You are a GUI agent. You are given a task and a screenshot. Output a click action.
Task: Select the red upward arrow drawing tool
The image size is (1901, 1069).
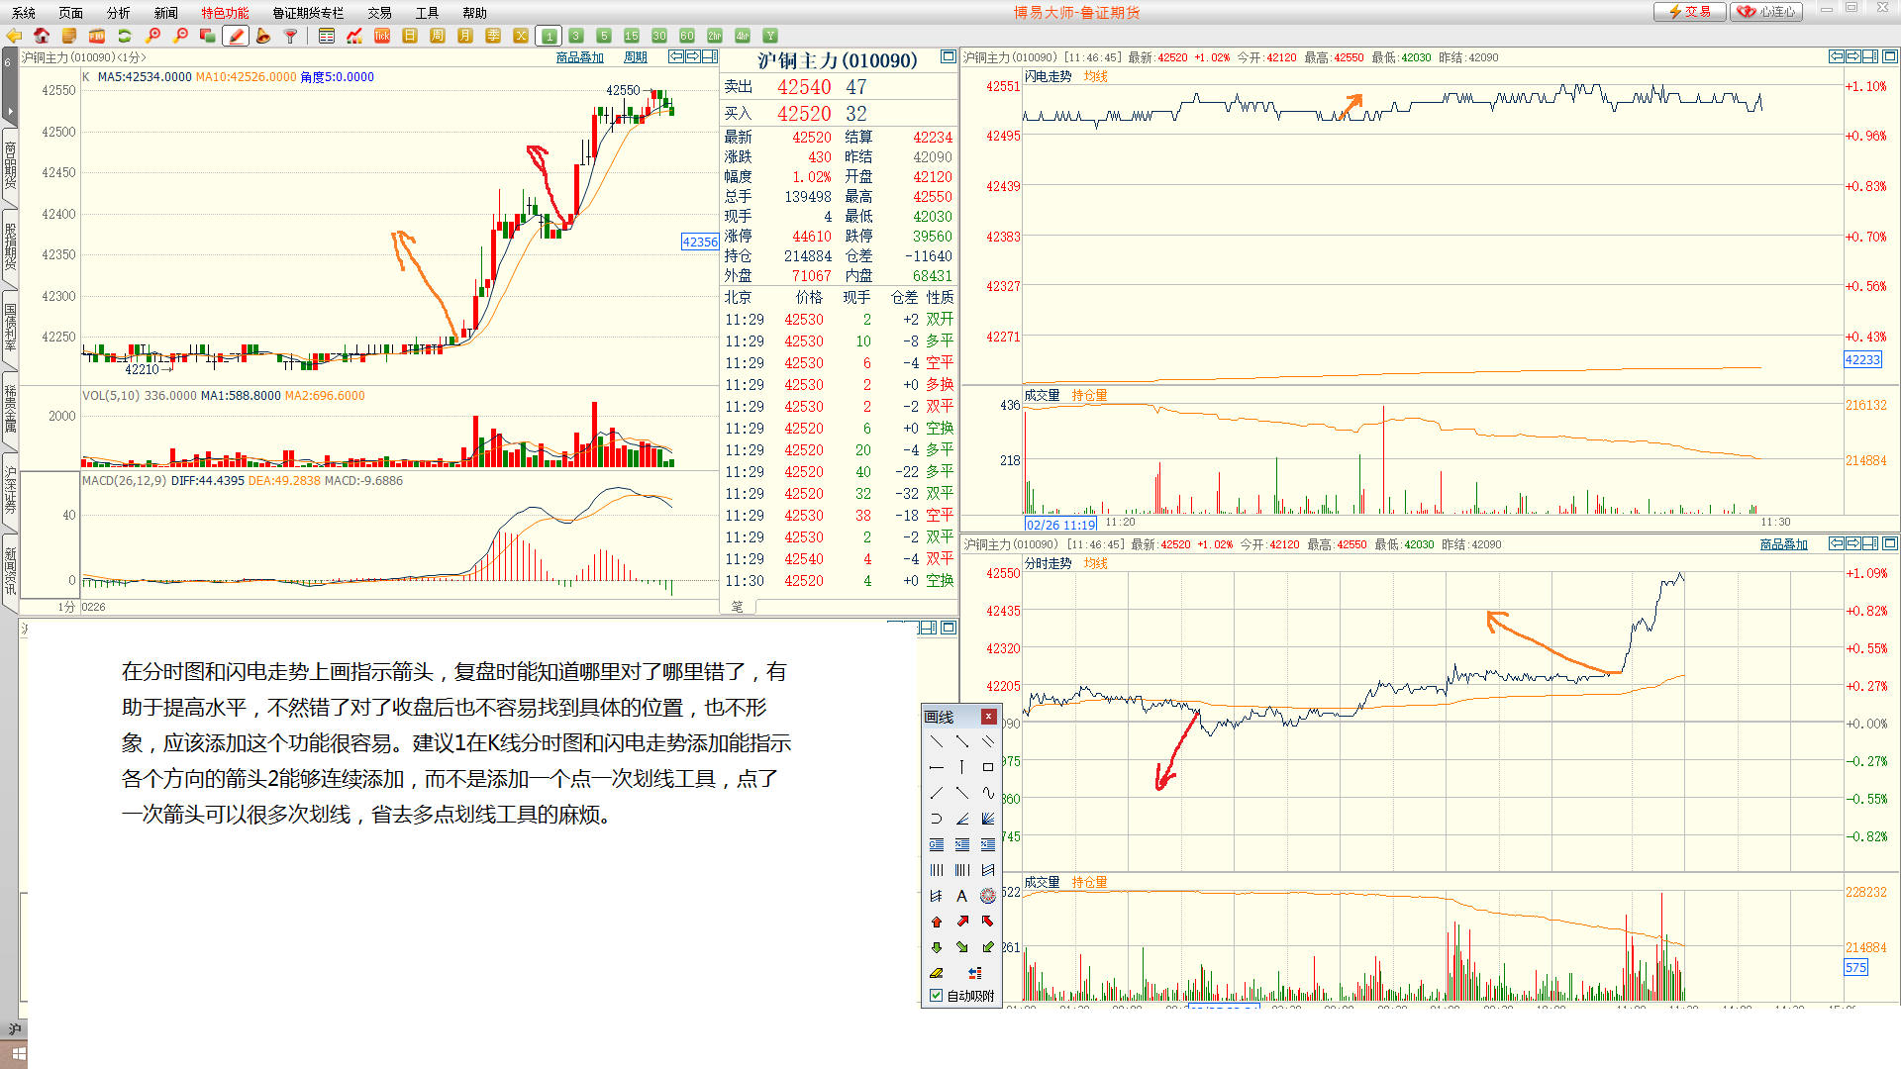[937, 921]
